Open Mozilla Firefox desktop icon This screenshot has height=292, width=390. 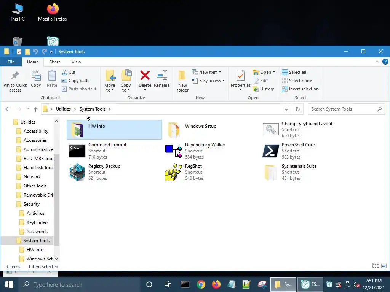click(x=53, y=12)
